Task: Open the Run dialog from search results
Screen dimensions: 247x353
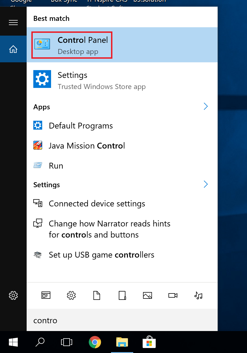Action: [56, 166]
